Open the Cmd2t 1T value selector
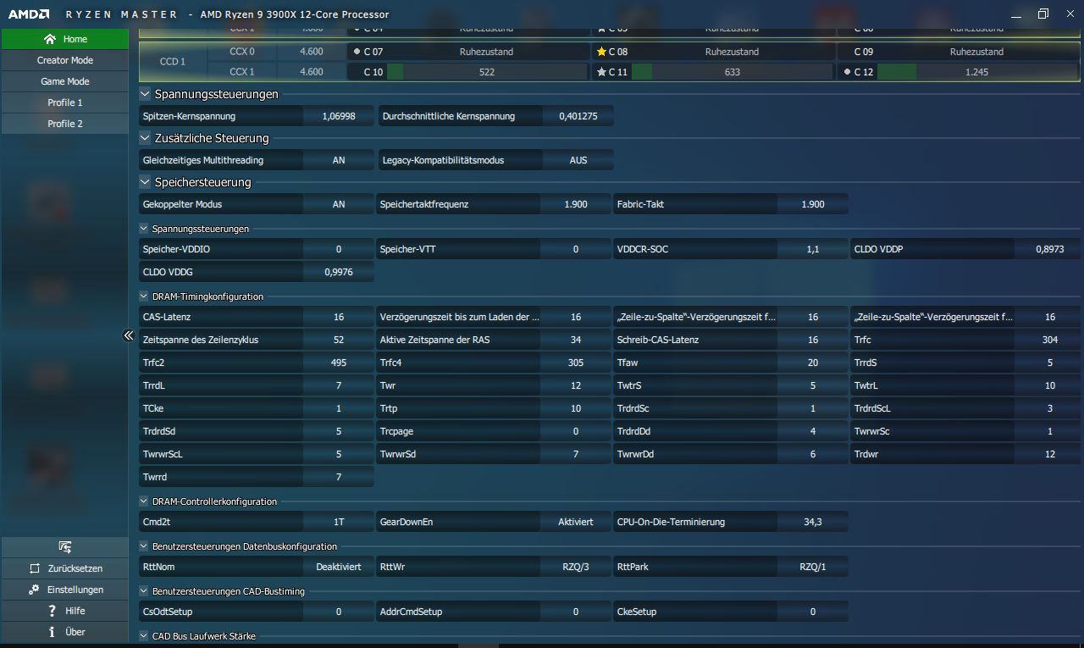 (339, 522)
